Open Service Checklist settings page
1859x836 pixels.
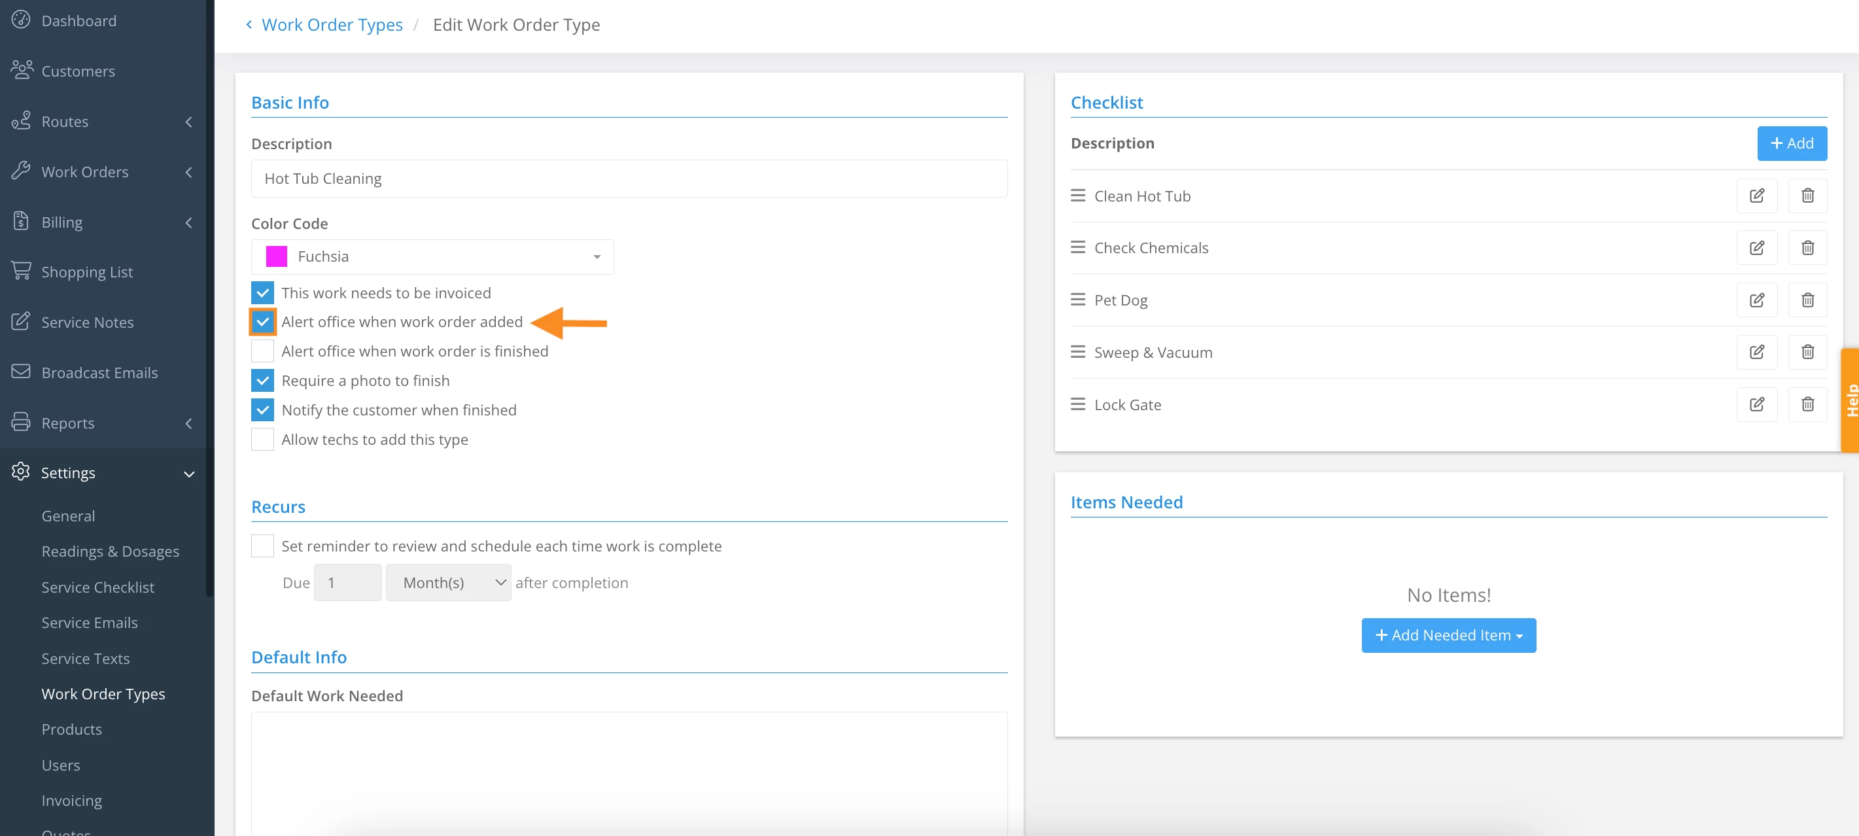click(x=97, y=587)
